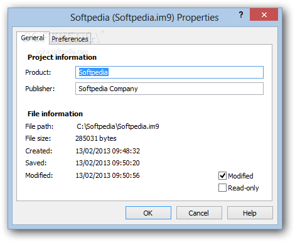Click the File path: label
Image resolution: width=295 pixels, height=242 pixels.
tap(40, 126)
